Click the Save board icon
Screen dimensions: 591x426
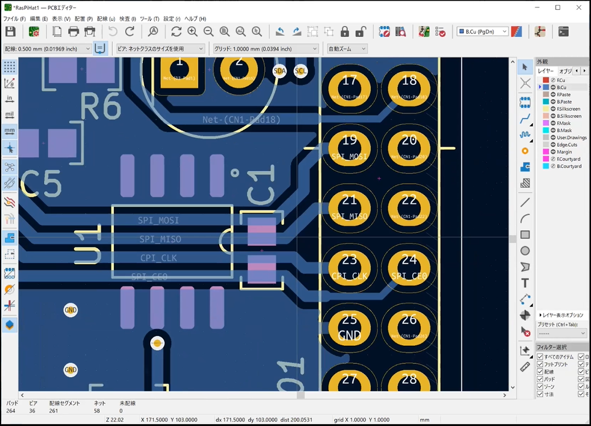click(x=10, y=32)
